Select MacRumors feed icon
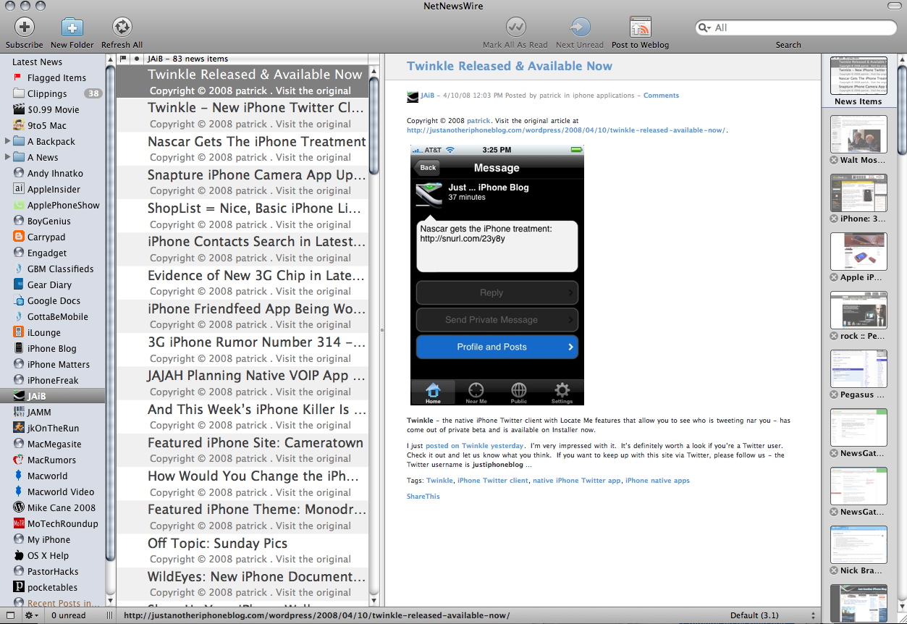Screen dimensions: 907x624 19,460
